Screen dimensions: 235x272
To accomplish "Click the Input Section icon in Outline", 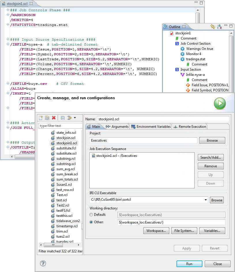I will (177, 70).
